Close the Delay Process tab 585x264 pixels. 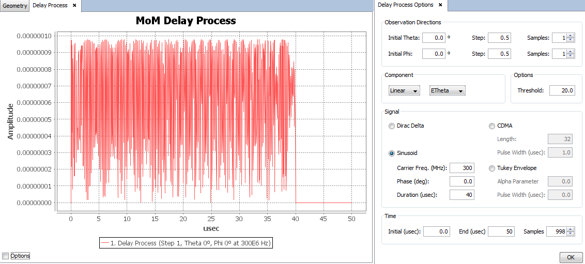74,5
